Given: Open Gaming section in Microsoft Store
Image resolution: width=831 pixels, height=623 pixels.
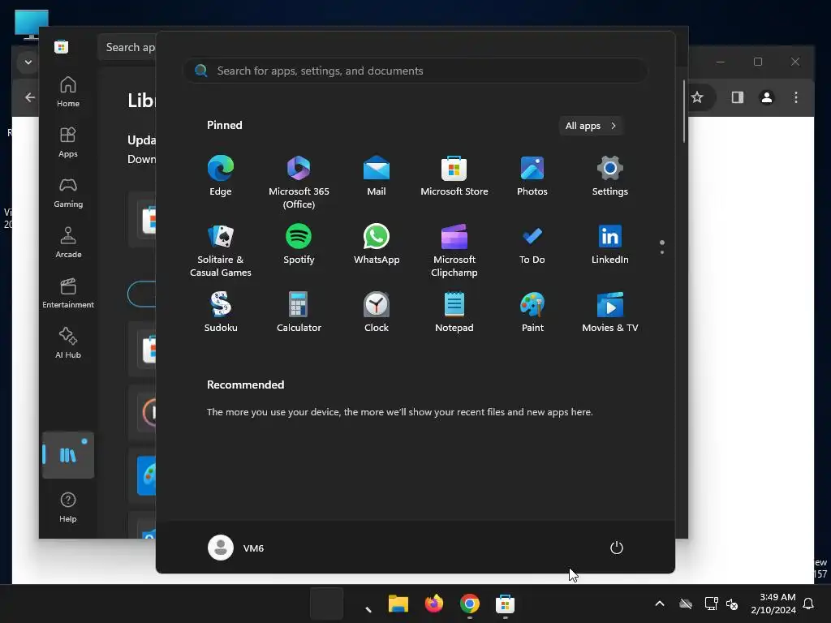Looking at the screenshot, I should pyautogui.click(x=68, y=193).
